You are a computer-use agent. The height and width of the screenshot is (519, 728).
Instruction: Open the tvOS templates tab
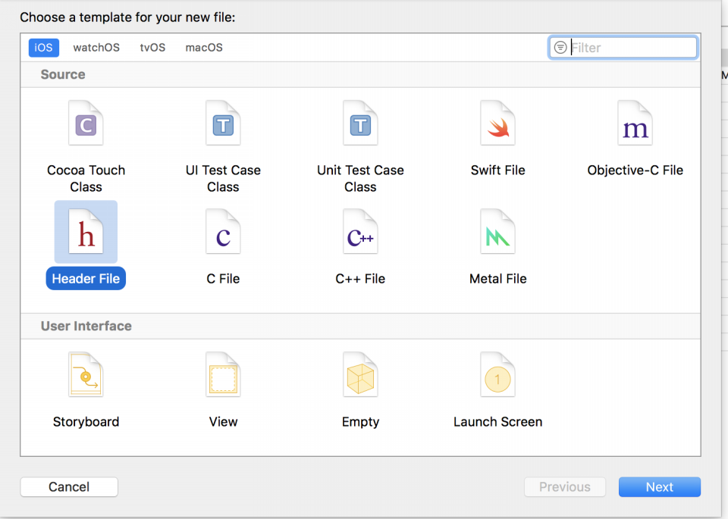pos(152,48)
